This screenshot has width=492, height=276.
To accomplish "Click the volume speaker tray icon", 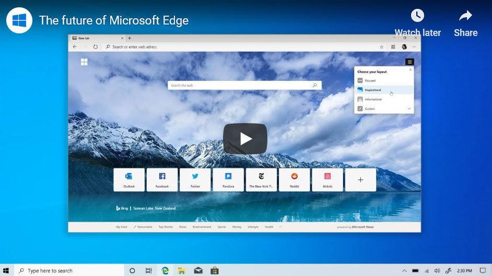I will (437, 271).
